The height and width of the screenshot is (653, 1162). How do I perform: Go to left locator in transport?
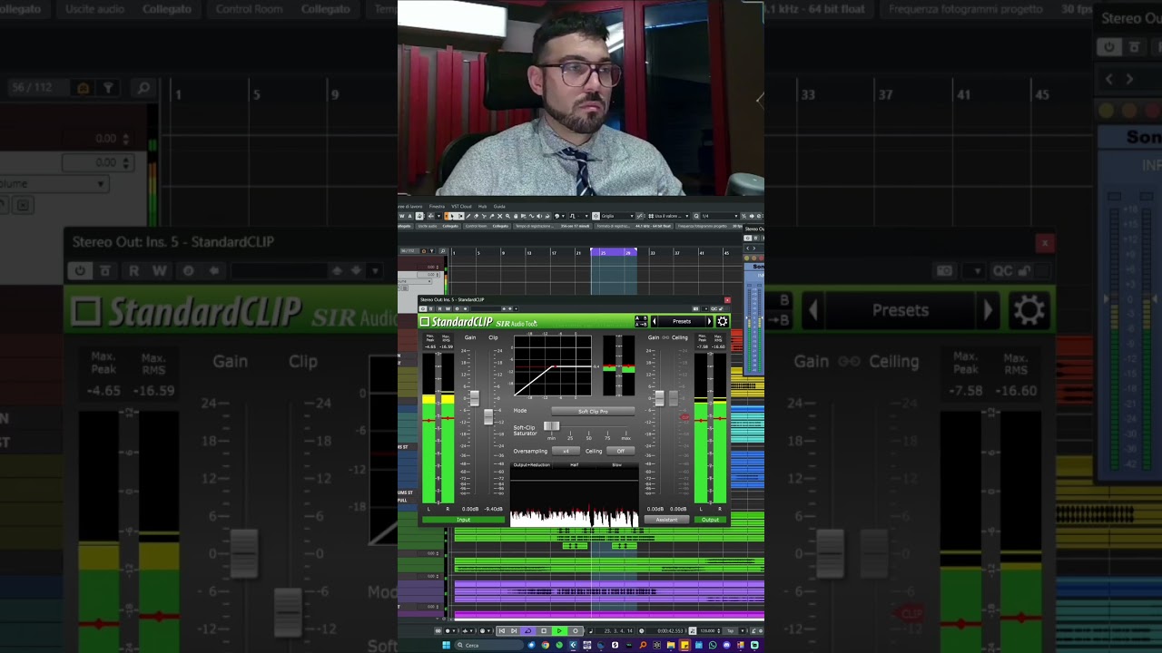pyautogui.click(x=502, y=631)
